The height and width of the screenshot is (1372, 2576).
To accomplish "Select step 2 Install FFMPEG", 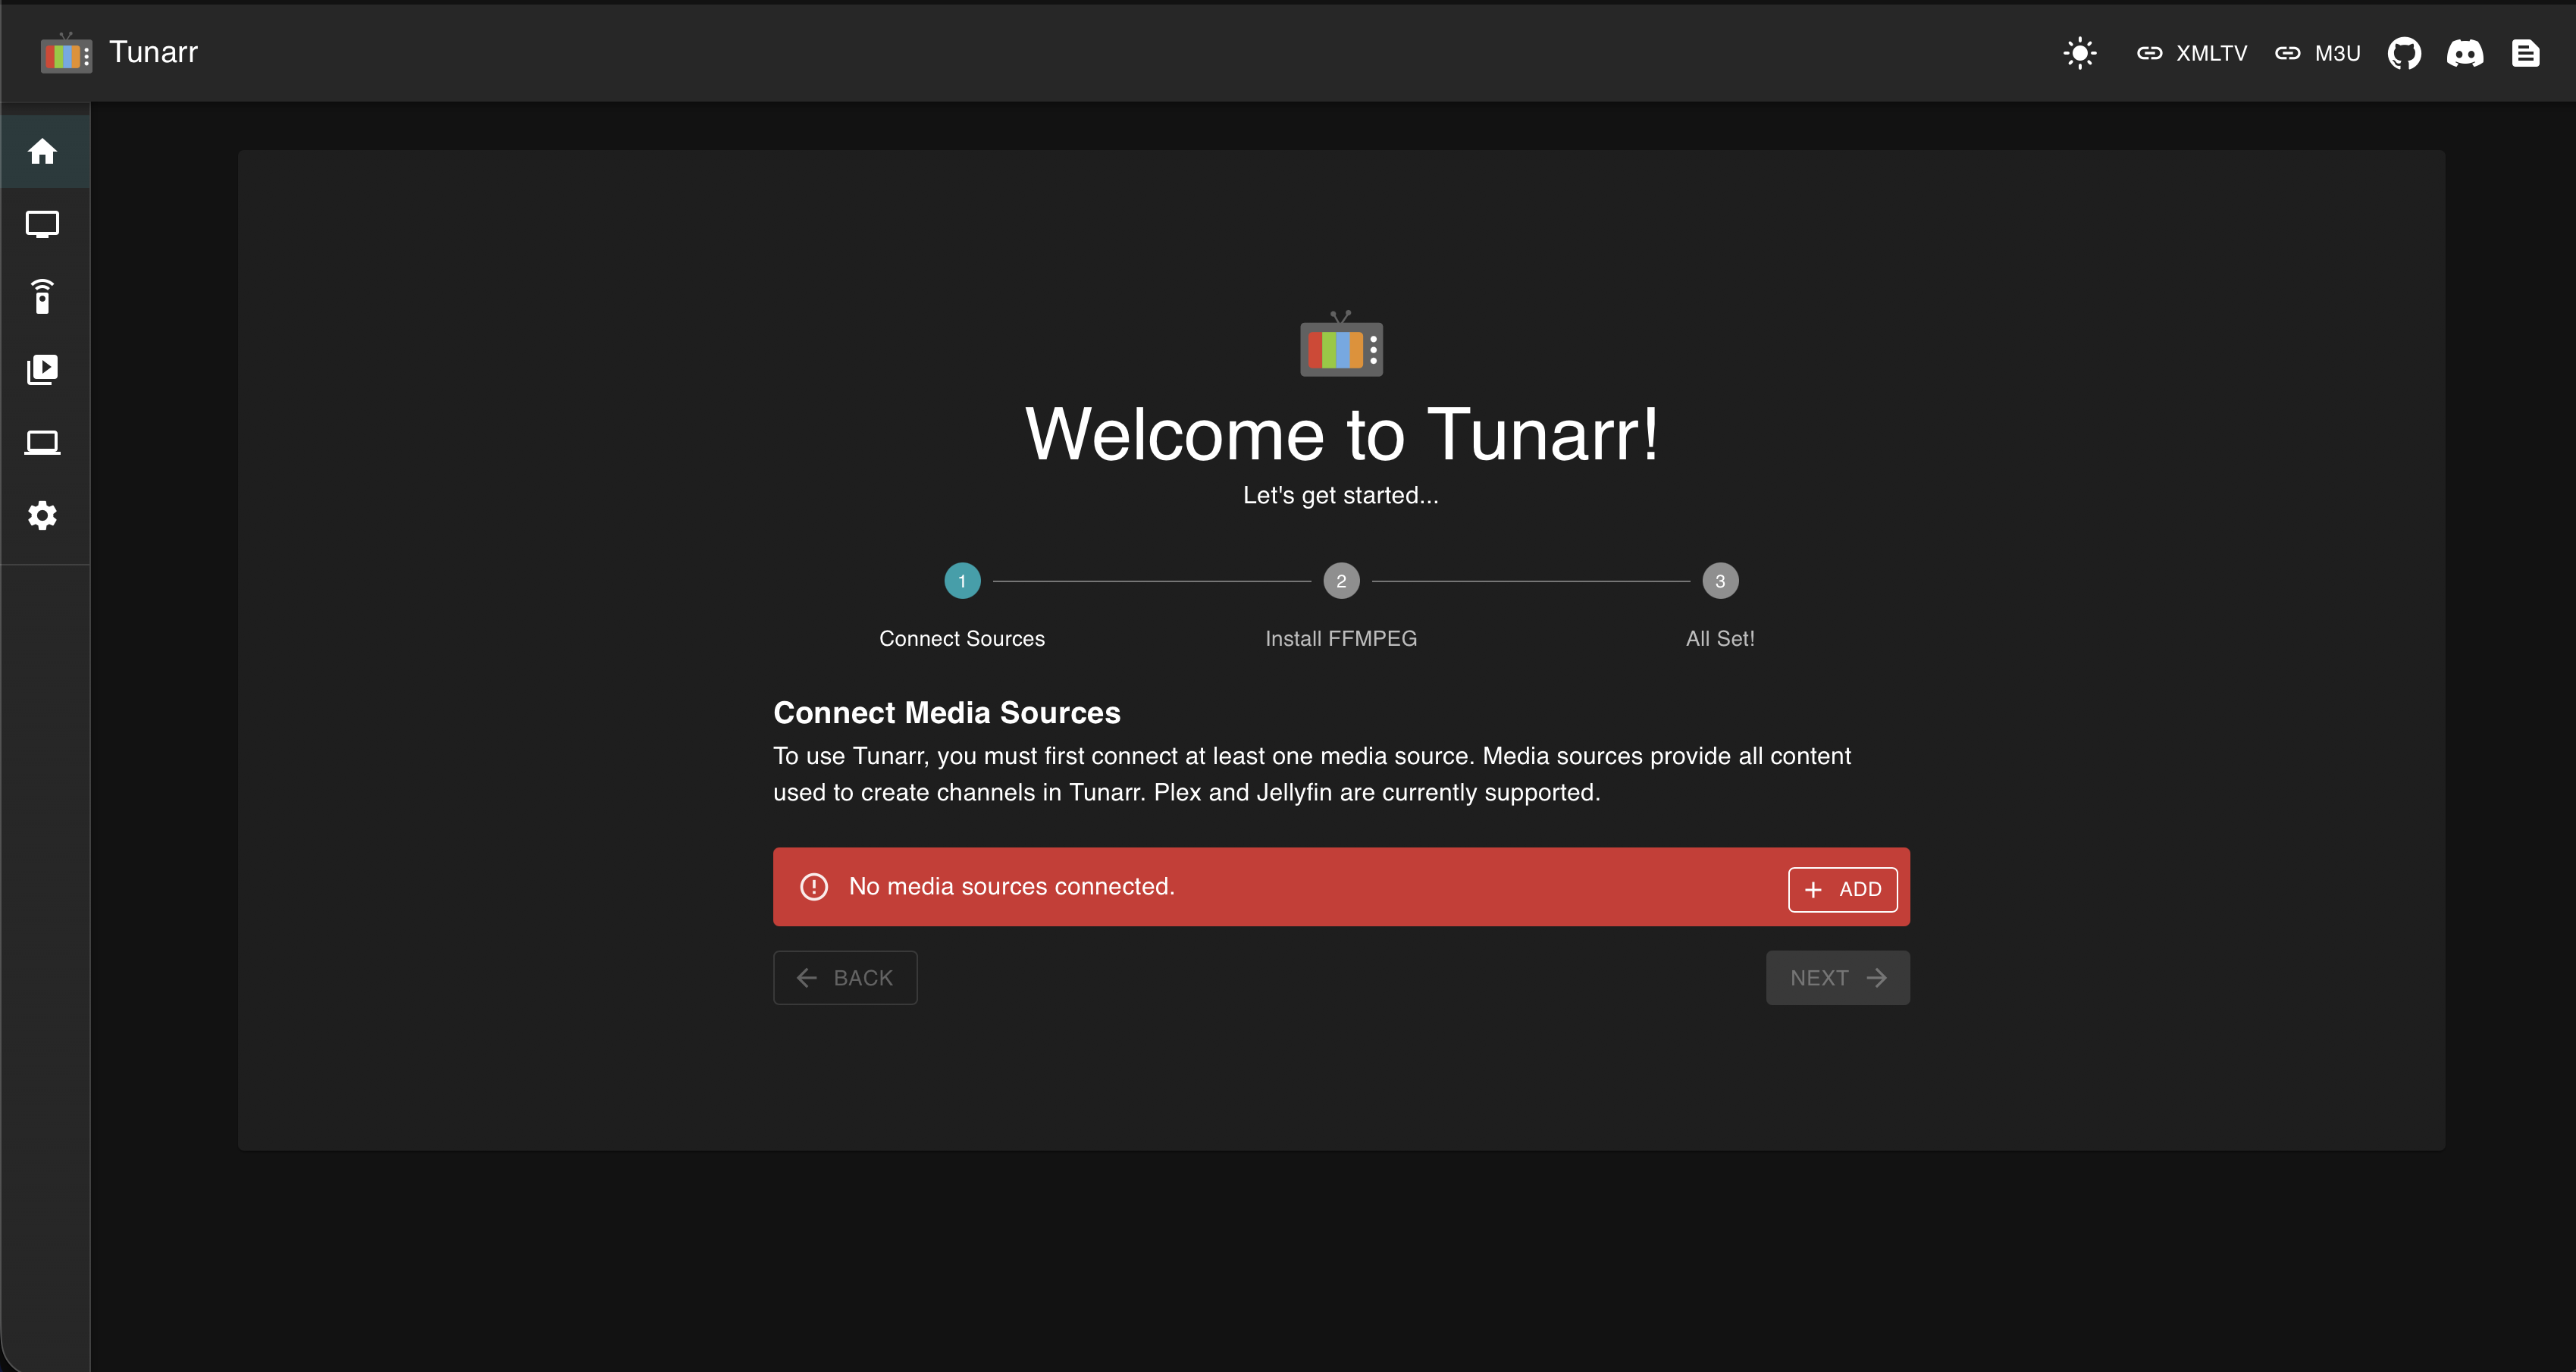I will tap(1341, 606).
